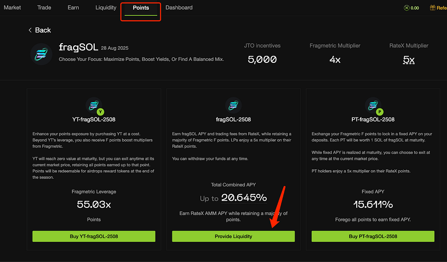Click the underlined 5x RateX Multiplier value
This screenshot has height=262, width=447.
click(x=409, y=59)
